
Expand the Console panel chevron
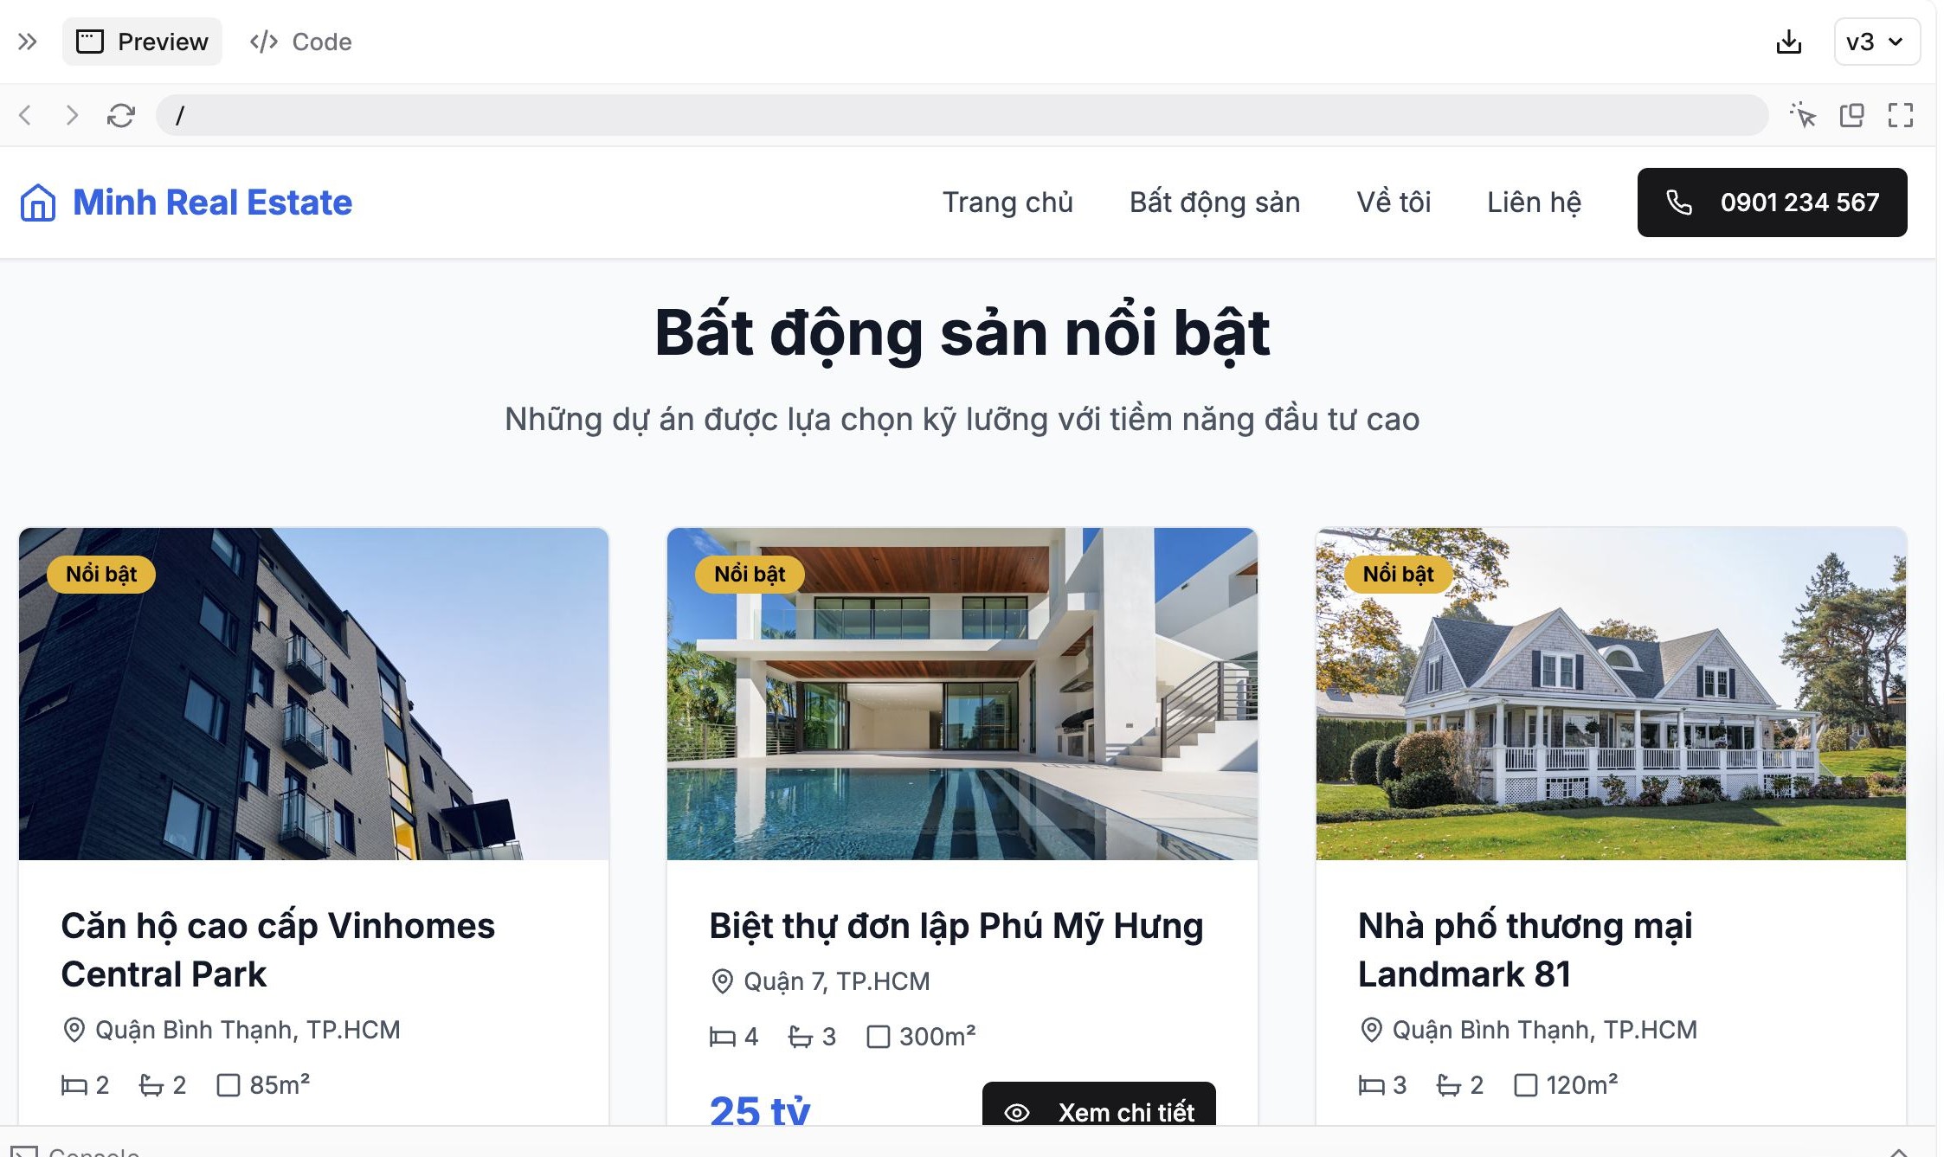click(1899, 1151)
